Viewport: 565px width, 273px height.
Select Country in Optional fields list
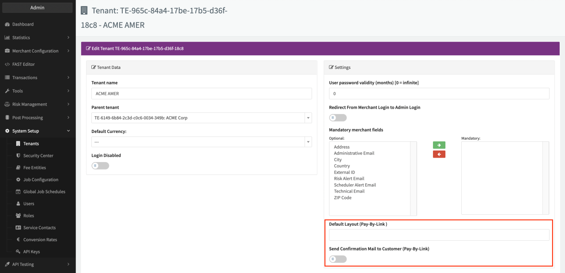coord(342,166)
